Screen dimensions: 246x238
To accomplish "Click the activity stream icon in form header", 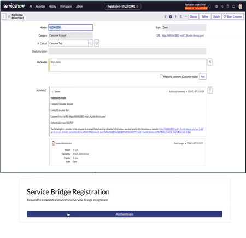I will pos(175,16).
